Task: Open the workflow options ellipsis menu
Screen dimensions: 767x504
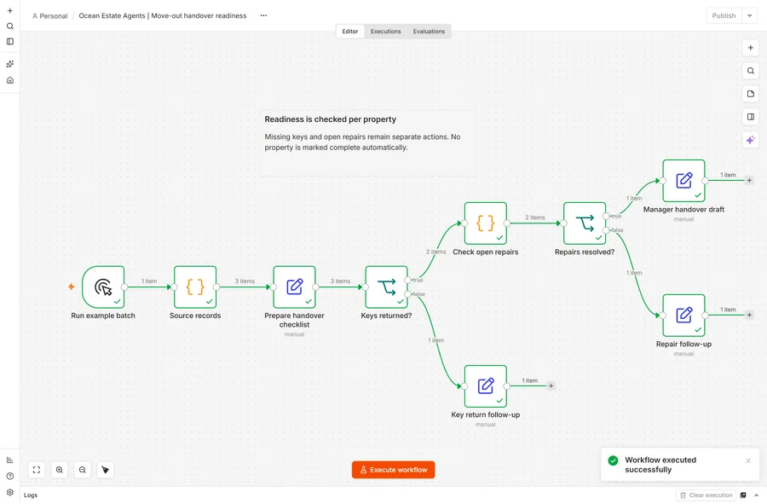Action: 263,15
